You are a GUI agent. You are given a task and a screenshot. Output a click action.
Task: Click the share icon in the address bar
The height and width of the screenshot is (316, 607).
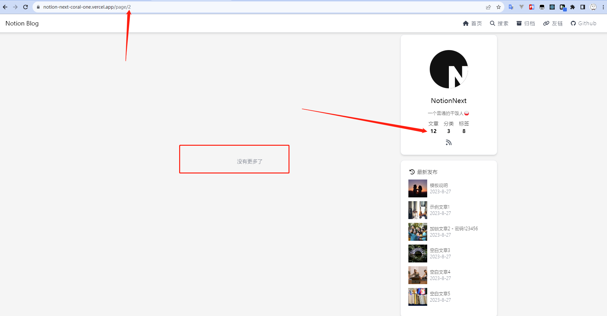pyautogui.click(x=488, y=7)
